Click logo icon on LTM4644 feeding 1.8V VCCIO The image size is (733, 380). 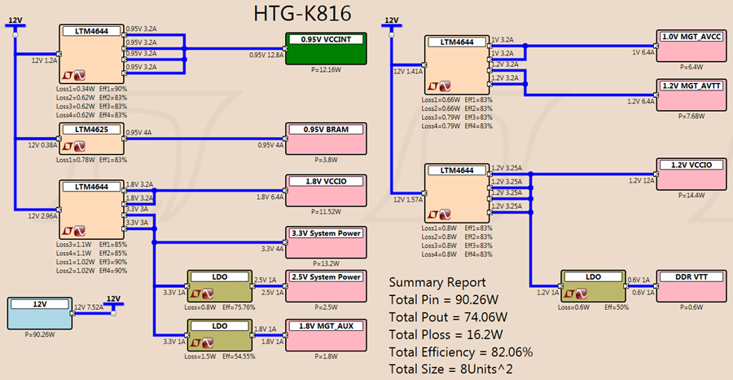74,231
